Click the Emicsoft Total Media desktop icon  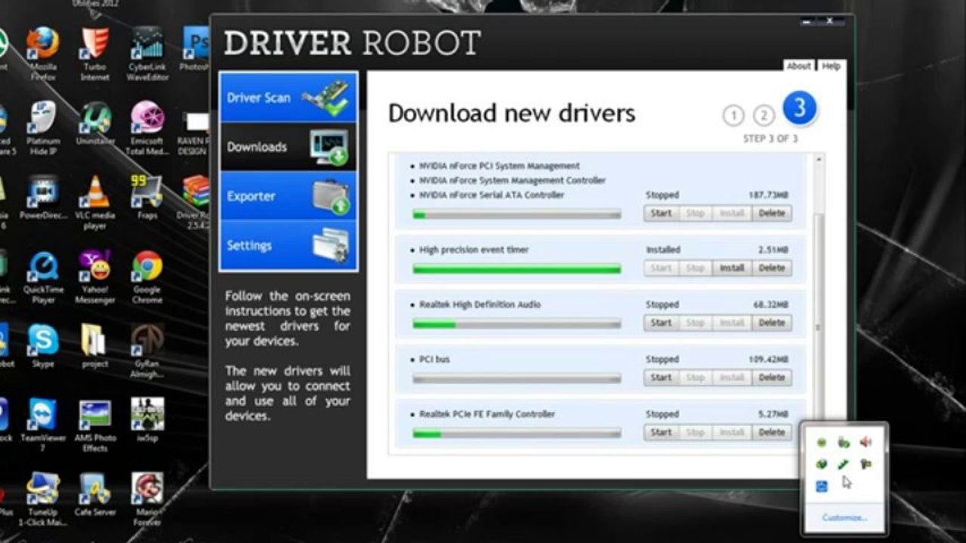coord(147,127)
